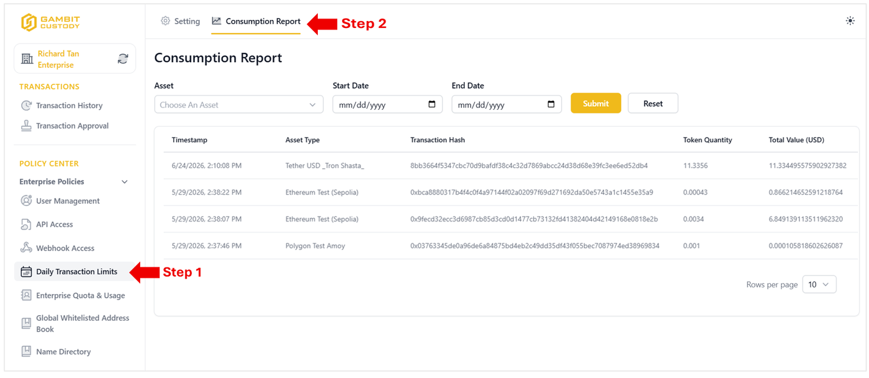The height and width of the screenshot is (378, 869).
Task: Collapse the Enterprise Policies section
Action: point(124,182)
